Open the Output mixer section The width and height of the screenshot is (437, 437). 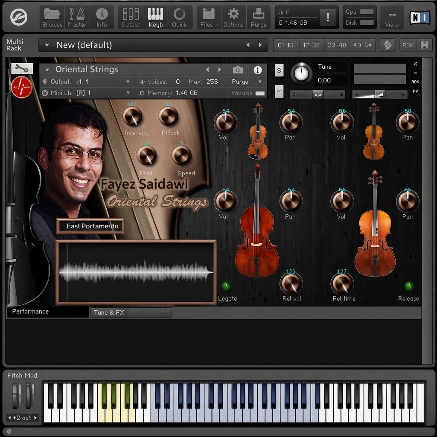pyautogui.click(x=131, y=17)
